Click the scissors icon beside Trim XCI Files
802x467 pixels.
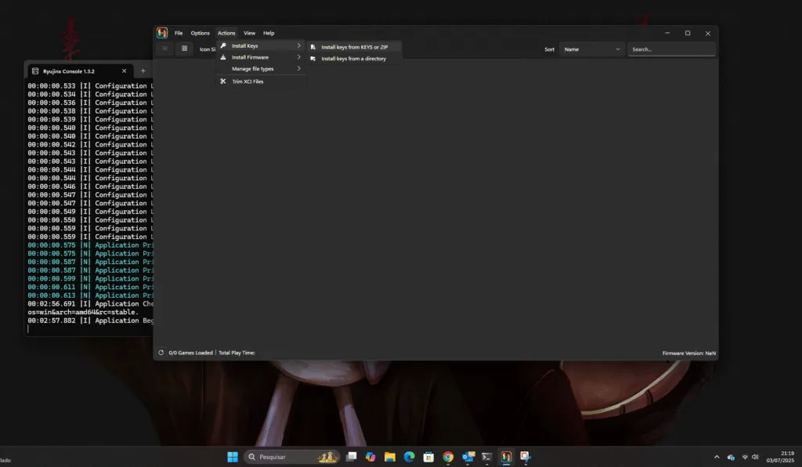point(223,81)
